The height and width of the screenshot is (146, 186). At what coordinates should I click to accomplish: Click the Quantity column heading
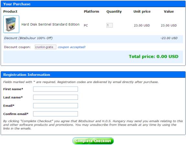tap(114, 12)
